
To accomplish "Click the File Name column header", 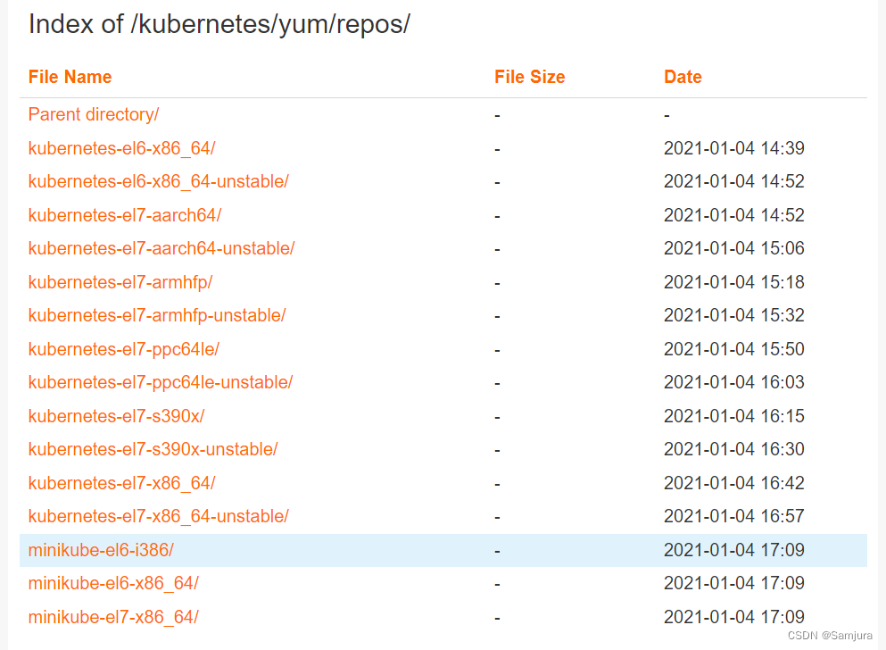I will (70, 77).
